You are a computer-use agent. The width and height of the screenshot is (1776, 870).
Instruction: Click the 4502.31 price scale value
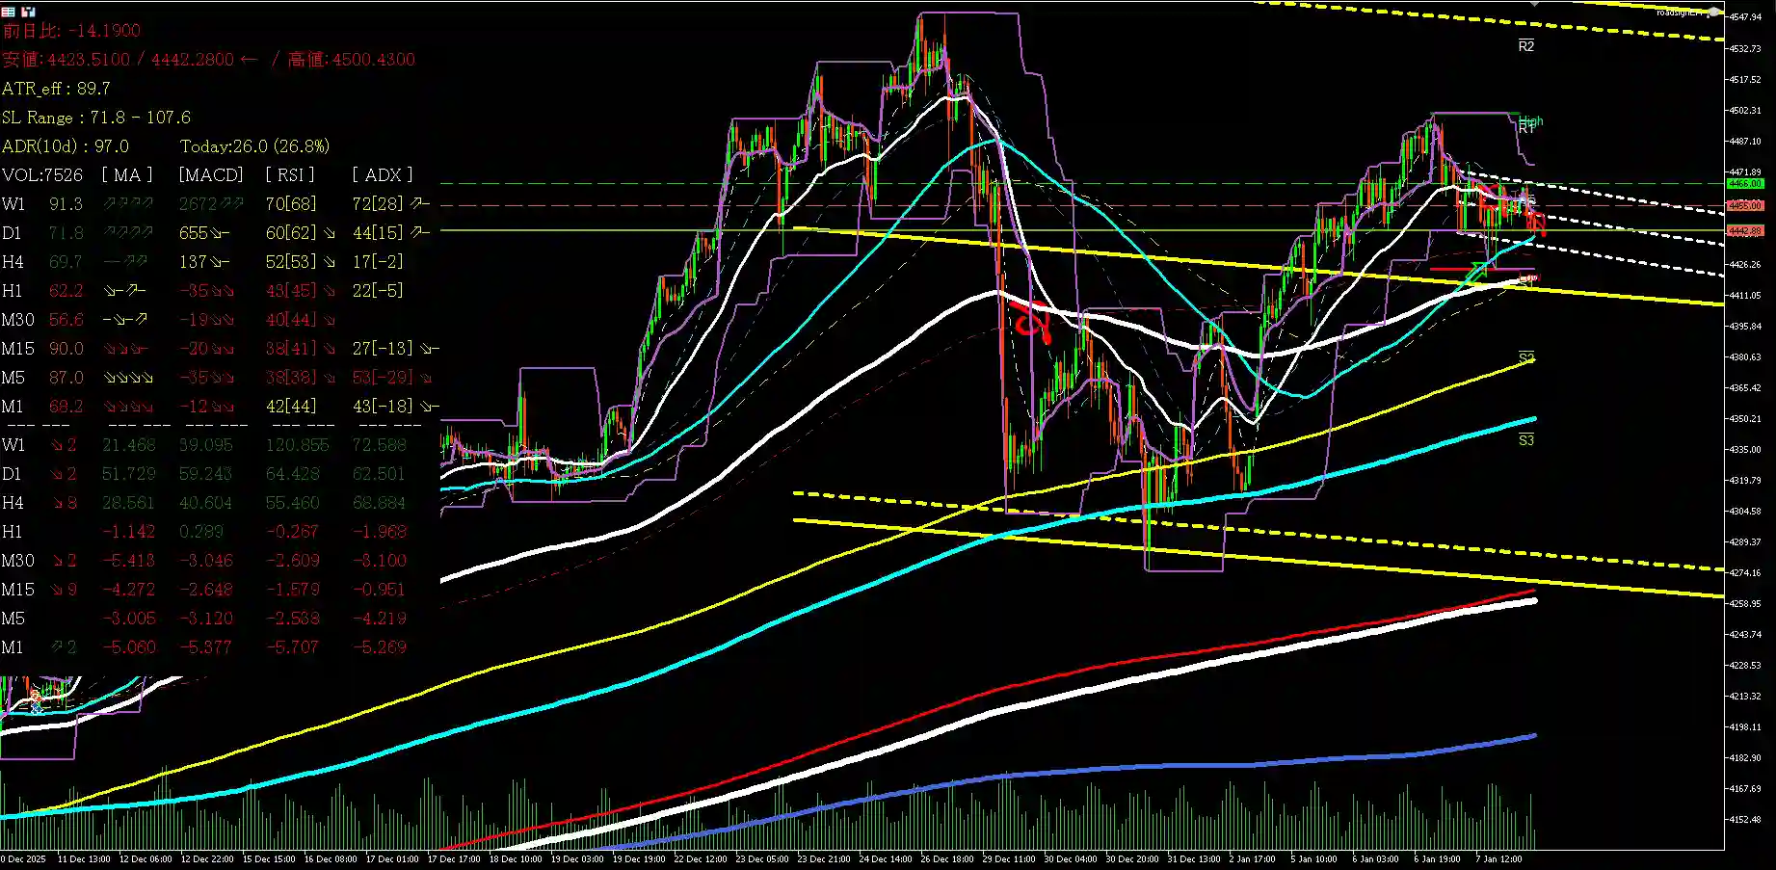[1745, 111]
